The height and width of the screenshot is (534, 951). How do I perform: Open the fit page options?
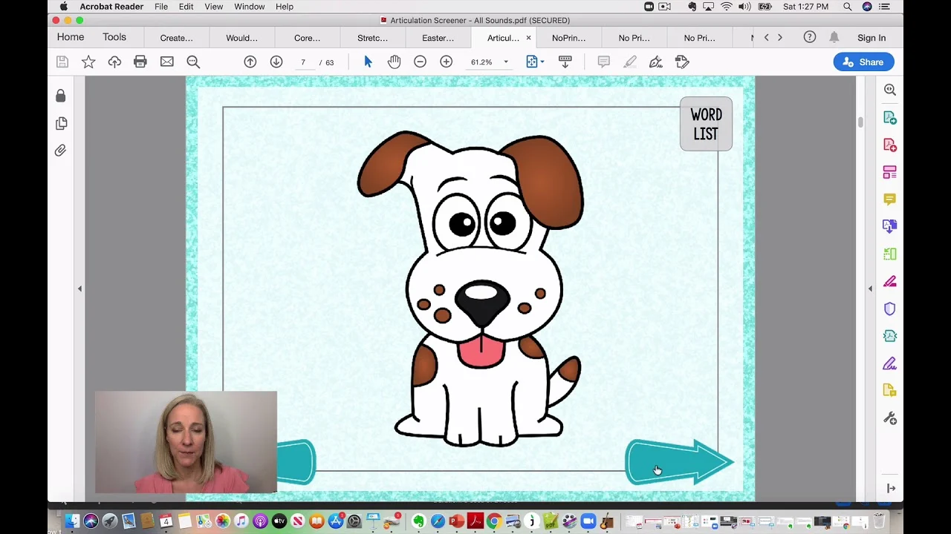[535, 62]
